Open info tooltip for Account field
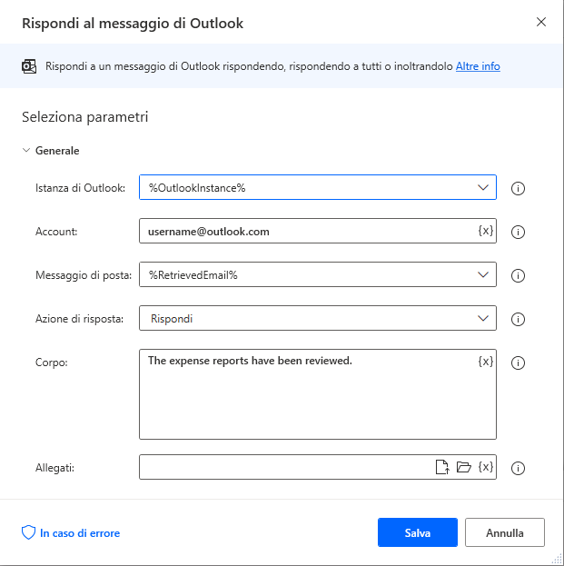Image resolution: width=564 pixels, height=566 pixels. click(x=518, y=232)
